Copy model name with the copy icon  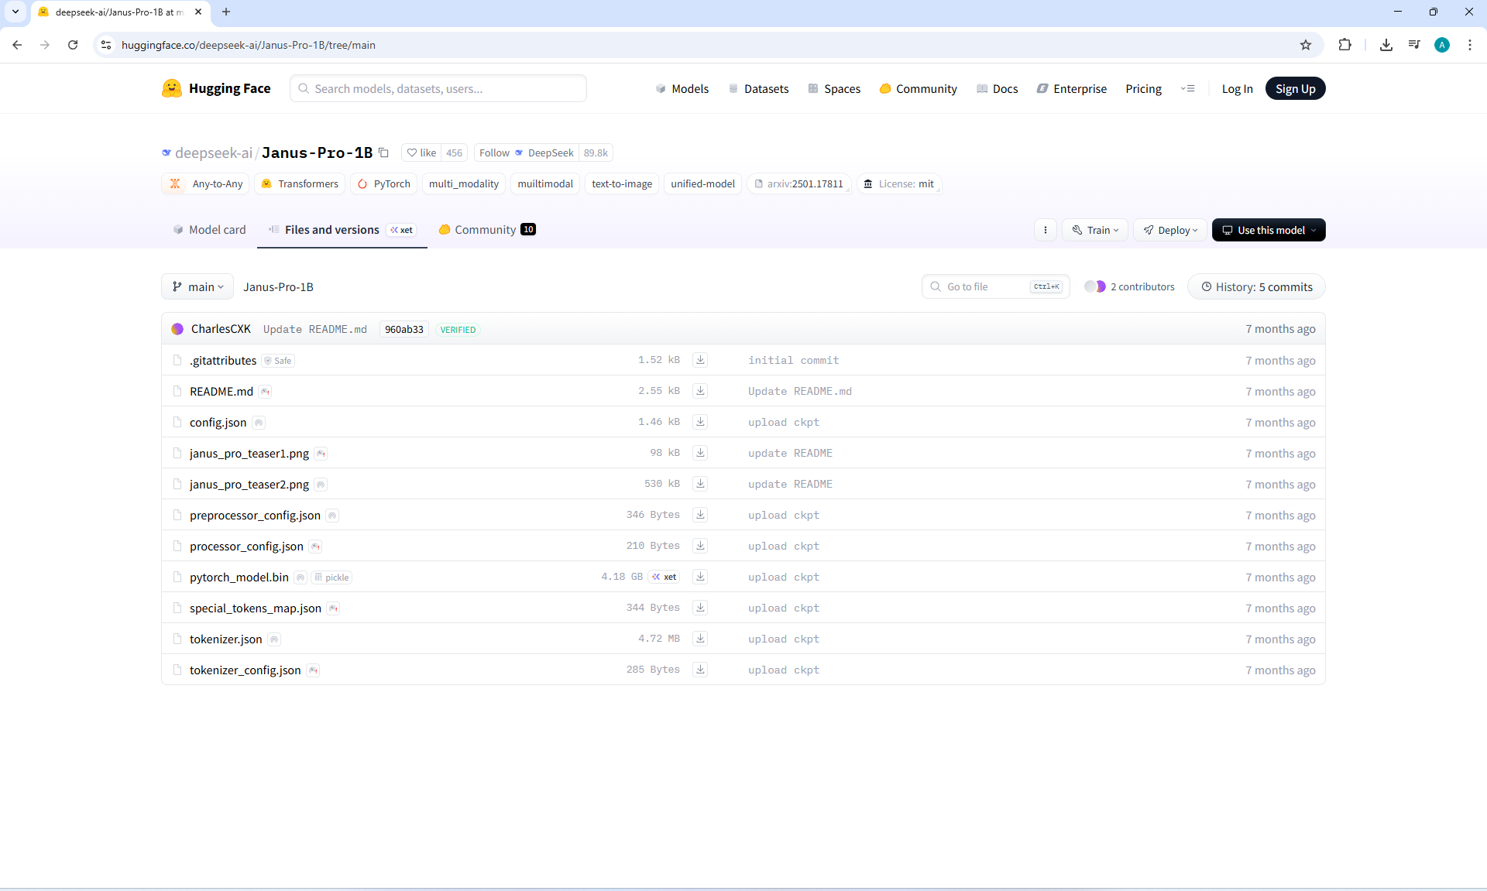(x=383, y=152)
